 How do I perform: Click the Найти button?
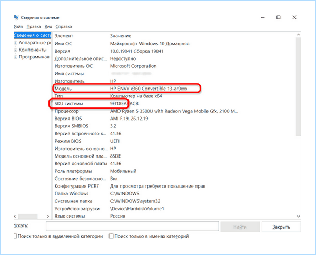[240, 227]
